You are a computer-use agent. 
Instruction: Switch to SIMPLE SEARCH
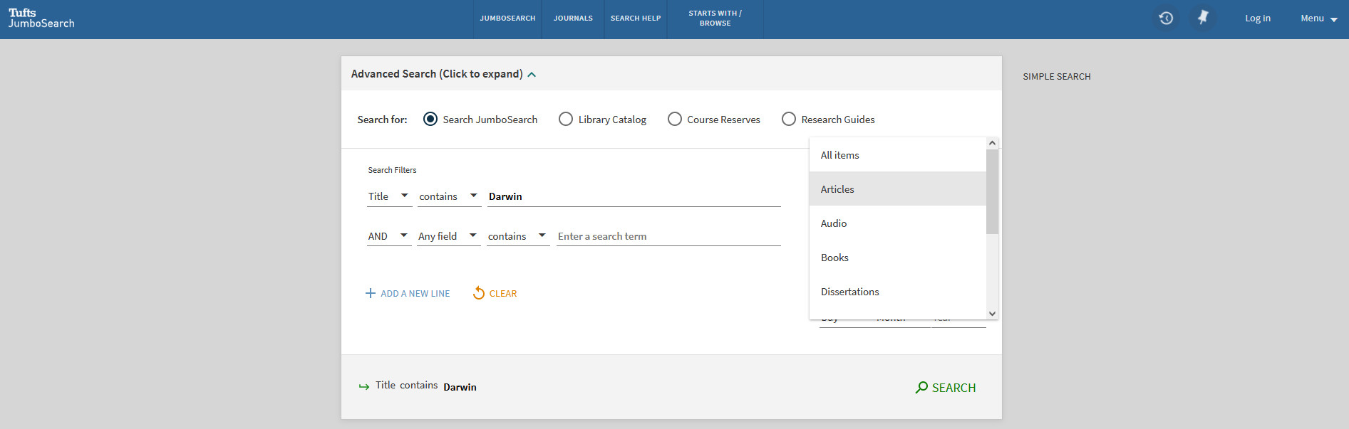click(1057, 77)
